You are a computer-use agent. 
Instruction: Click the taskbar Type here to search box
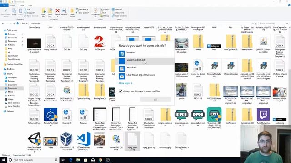click(x=33, y=160)
